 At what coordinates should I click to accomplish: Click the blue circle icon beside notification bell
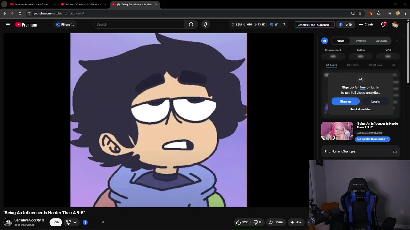[x=85, y=222]
